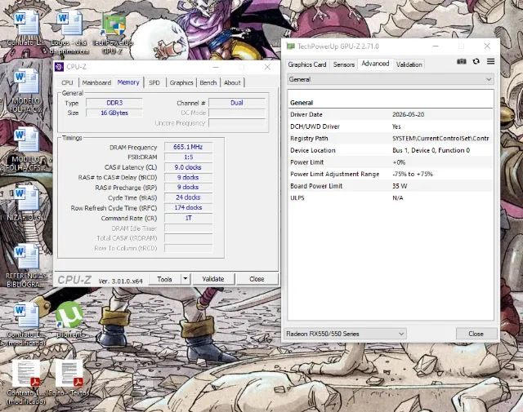This screenshot has width=523, height=412.
Task: Select Power Limit Adjustment Range row
Action: [391, 174]
